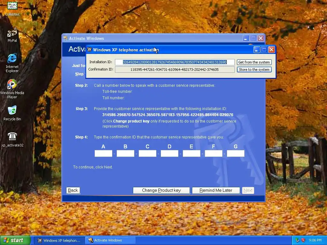The width and height of the screenshot is (327, 245).
Task: Click the Confirmation ID field
Action: [x=175, y=69]
